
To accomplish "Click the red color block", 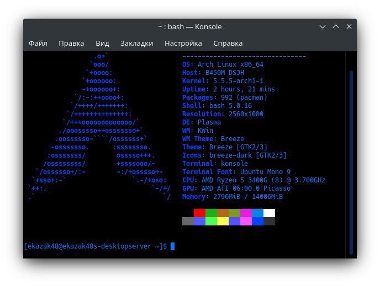I will 199,213.
